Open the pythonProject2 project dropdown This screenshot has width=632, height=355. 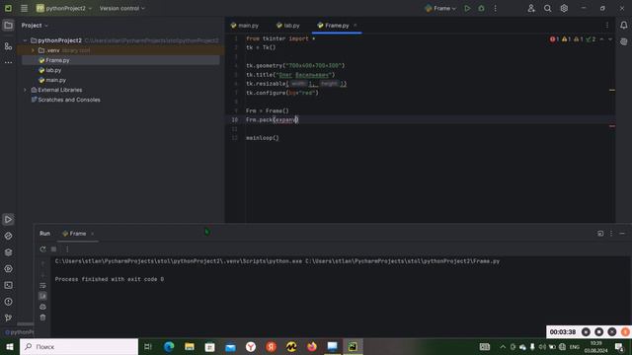click(64, 8)
